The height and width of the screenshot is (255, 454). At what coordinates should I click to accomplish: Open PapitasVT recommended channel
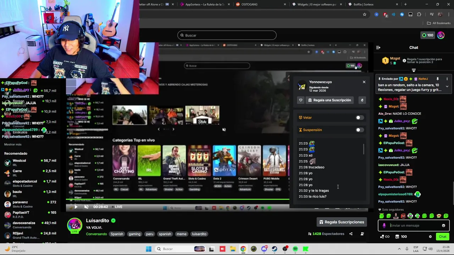[30, 214]
